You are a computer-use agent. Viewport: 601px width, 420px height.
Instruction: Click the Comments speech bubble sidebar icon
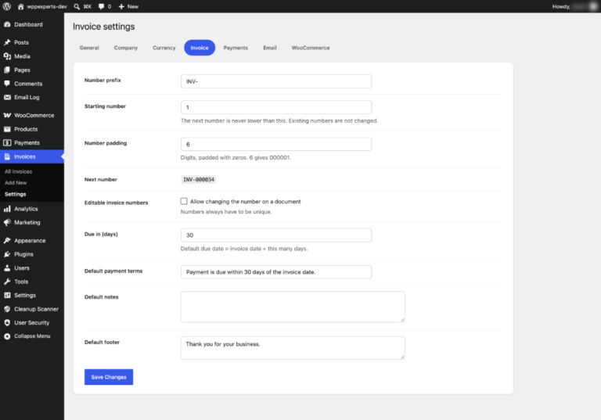7,84
